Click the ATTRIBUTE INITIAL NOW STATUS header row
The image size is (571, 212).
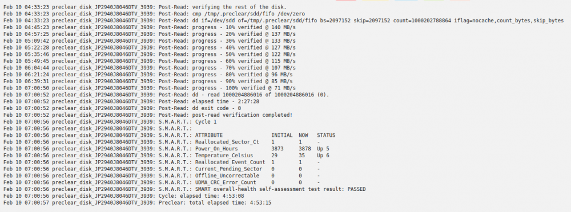[170, 135]
